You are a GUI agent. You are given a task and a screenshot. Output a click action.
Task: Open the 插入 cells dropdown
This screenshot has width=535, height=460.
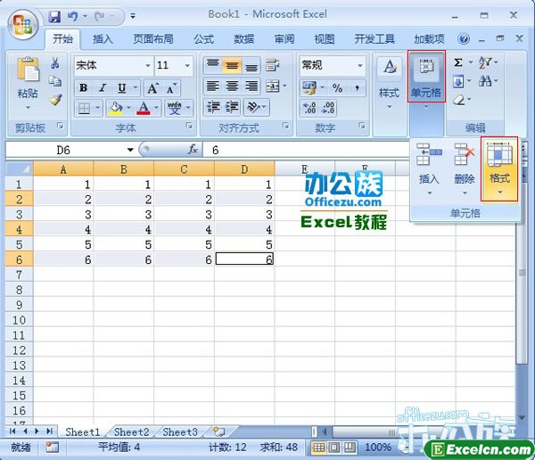coord(429,169)
